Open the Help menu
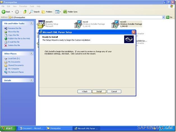This screenshot has width=176, height=132. click(38, 6)
